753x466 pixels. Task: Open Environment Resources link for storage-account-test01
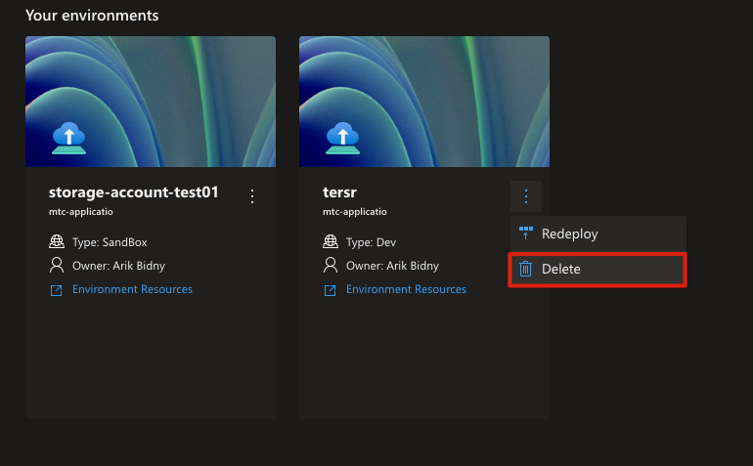[x=132, y=289]
